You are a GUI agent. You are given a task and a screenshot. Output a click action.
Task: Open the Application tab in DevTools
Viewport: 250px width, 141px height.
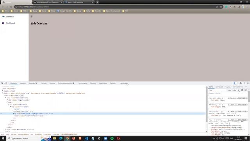pos(103,83)
